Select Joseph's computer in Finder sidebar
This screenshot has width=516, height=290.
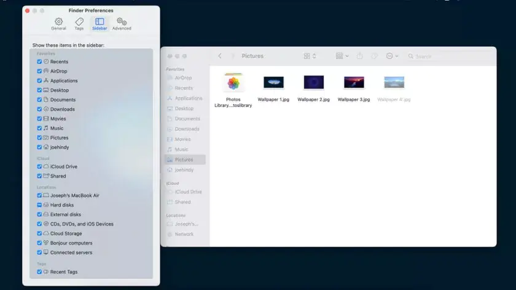point(185,224)
